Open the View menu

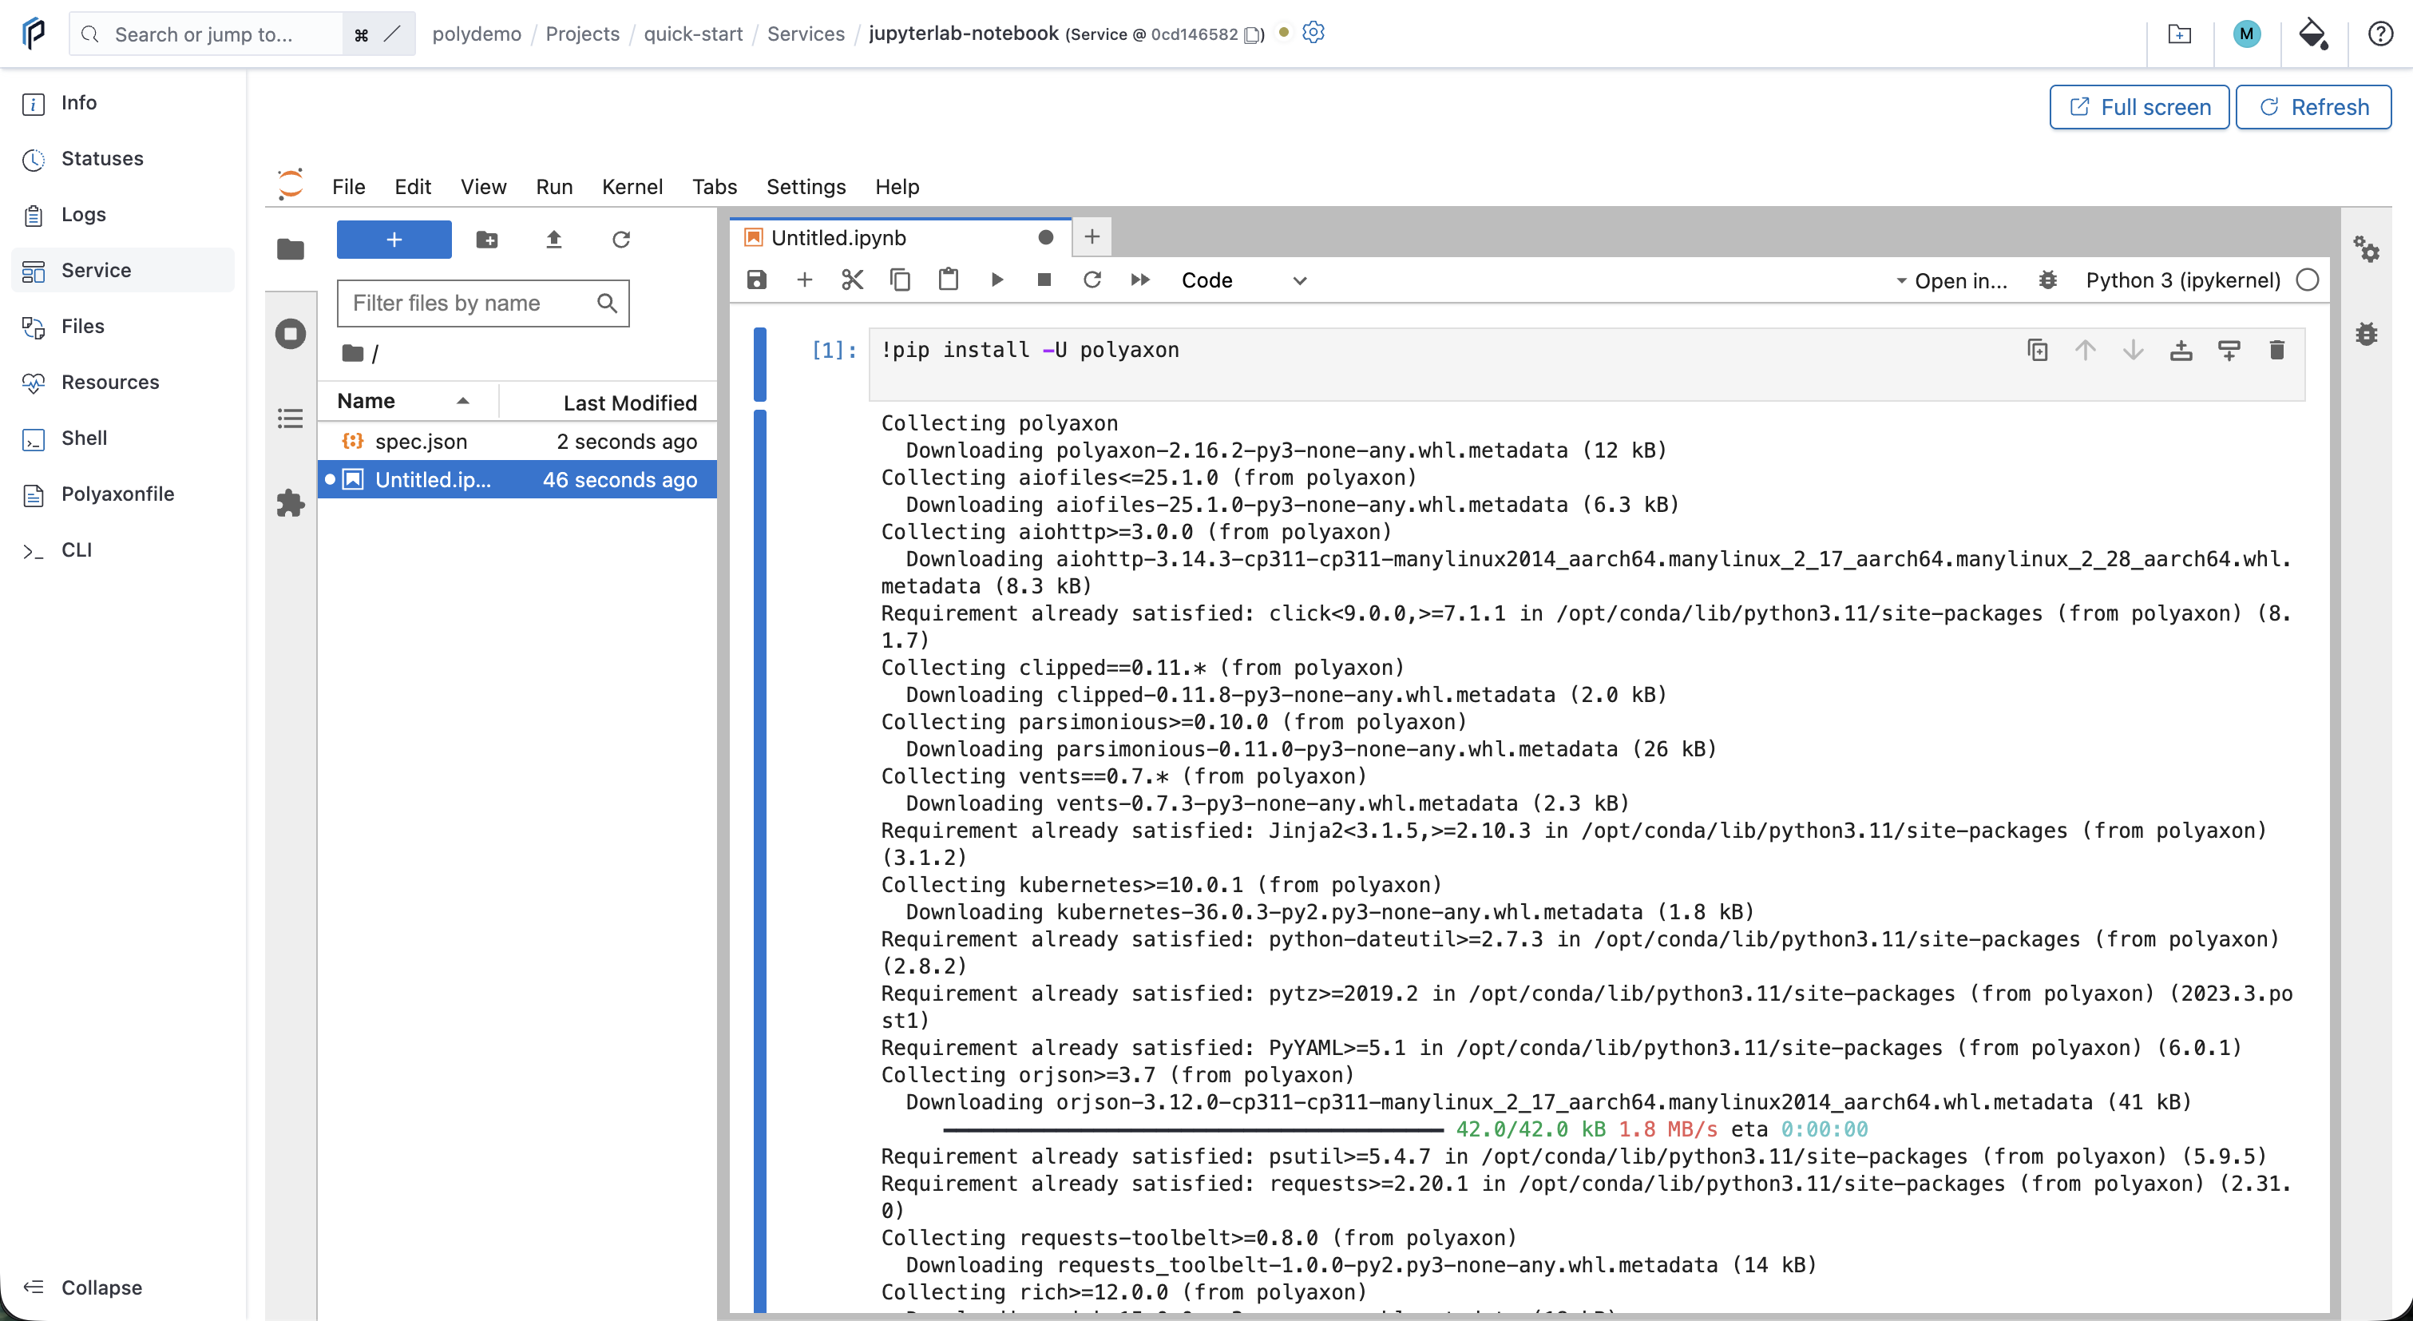pos(483,186)
